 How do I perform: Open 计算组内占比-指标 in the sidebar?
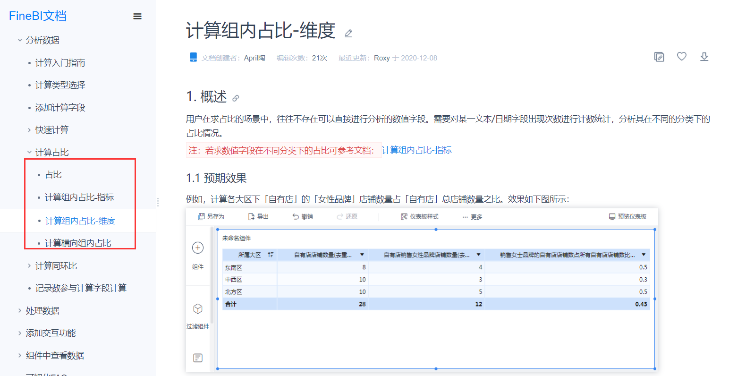point(79,197)
